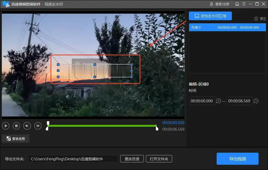Viewport: 268px width, 170px height.
Task: Set start time to current position icon
Action: (x=218, y=101)
